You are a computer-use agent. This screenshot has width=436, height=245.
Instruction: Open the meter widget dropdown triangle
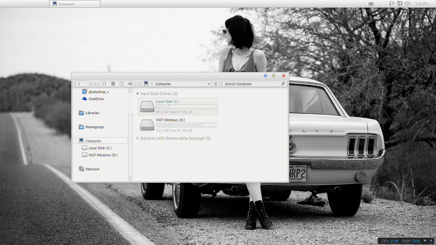[x=425, y=241]
